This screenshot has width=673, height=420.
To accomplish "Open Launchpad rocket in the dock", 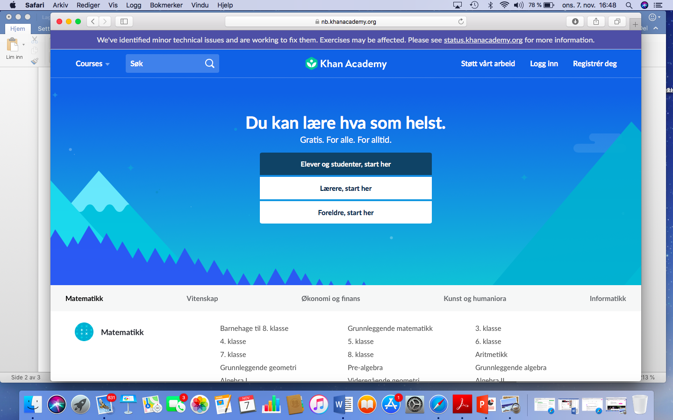I will pyautogui.click(x=80, y=404).
